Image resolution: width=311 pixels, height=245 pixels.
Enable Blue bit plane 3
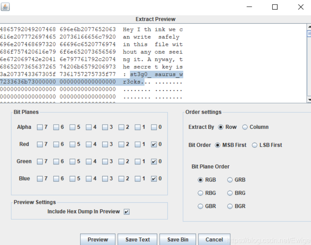click(105, 179)
